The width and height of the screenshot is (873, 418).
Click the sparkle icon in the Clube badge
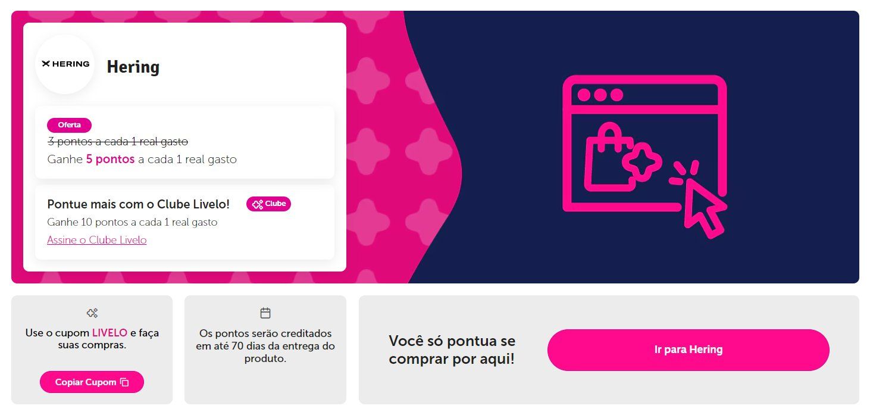(x=258, y=204)
